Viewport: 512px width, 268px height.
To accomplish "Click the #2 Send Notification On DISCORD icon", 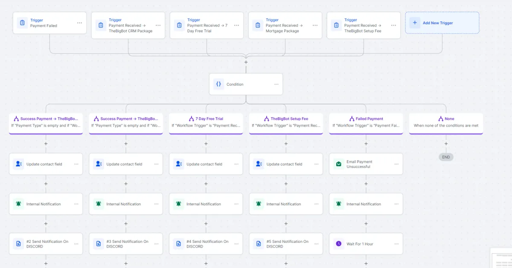I will click(x=18, y=244).
